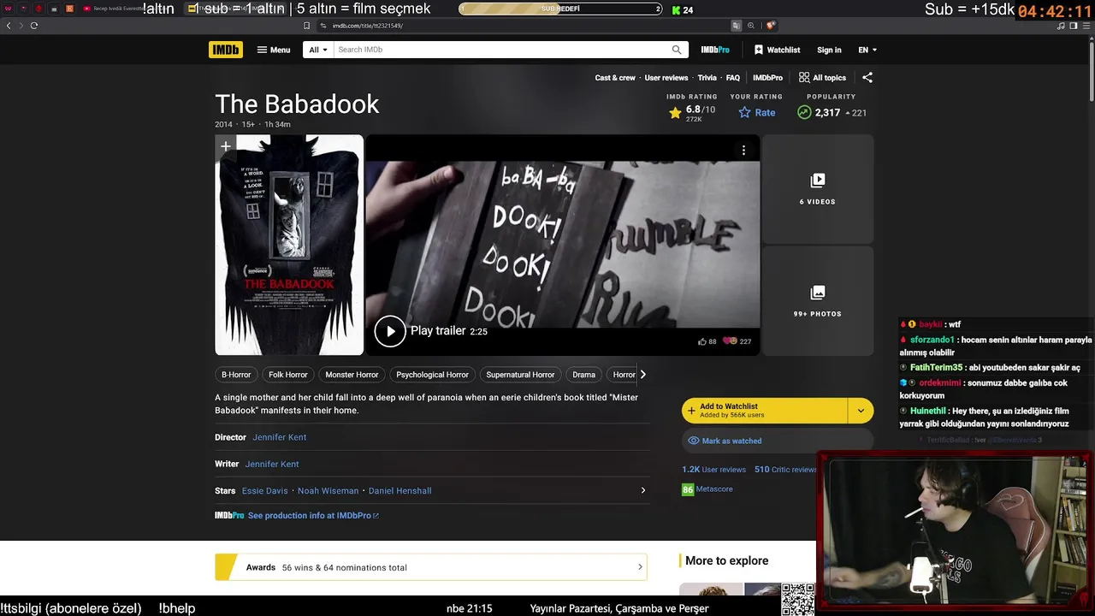Click the zoom magnifier icon in address bar
Viewport: 1095px width, 616px height.
click(x=751, y=26)
